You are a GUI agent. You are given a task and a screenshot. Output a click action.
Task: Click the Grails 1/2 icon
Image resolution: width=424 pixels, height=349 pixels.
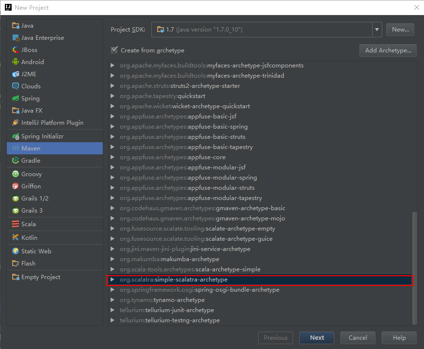coord(16,199)
